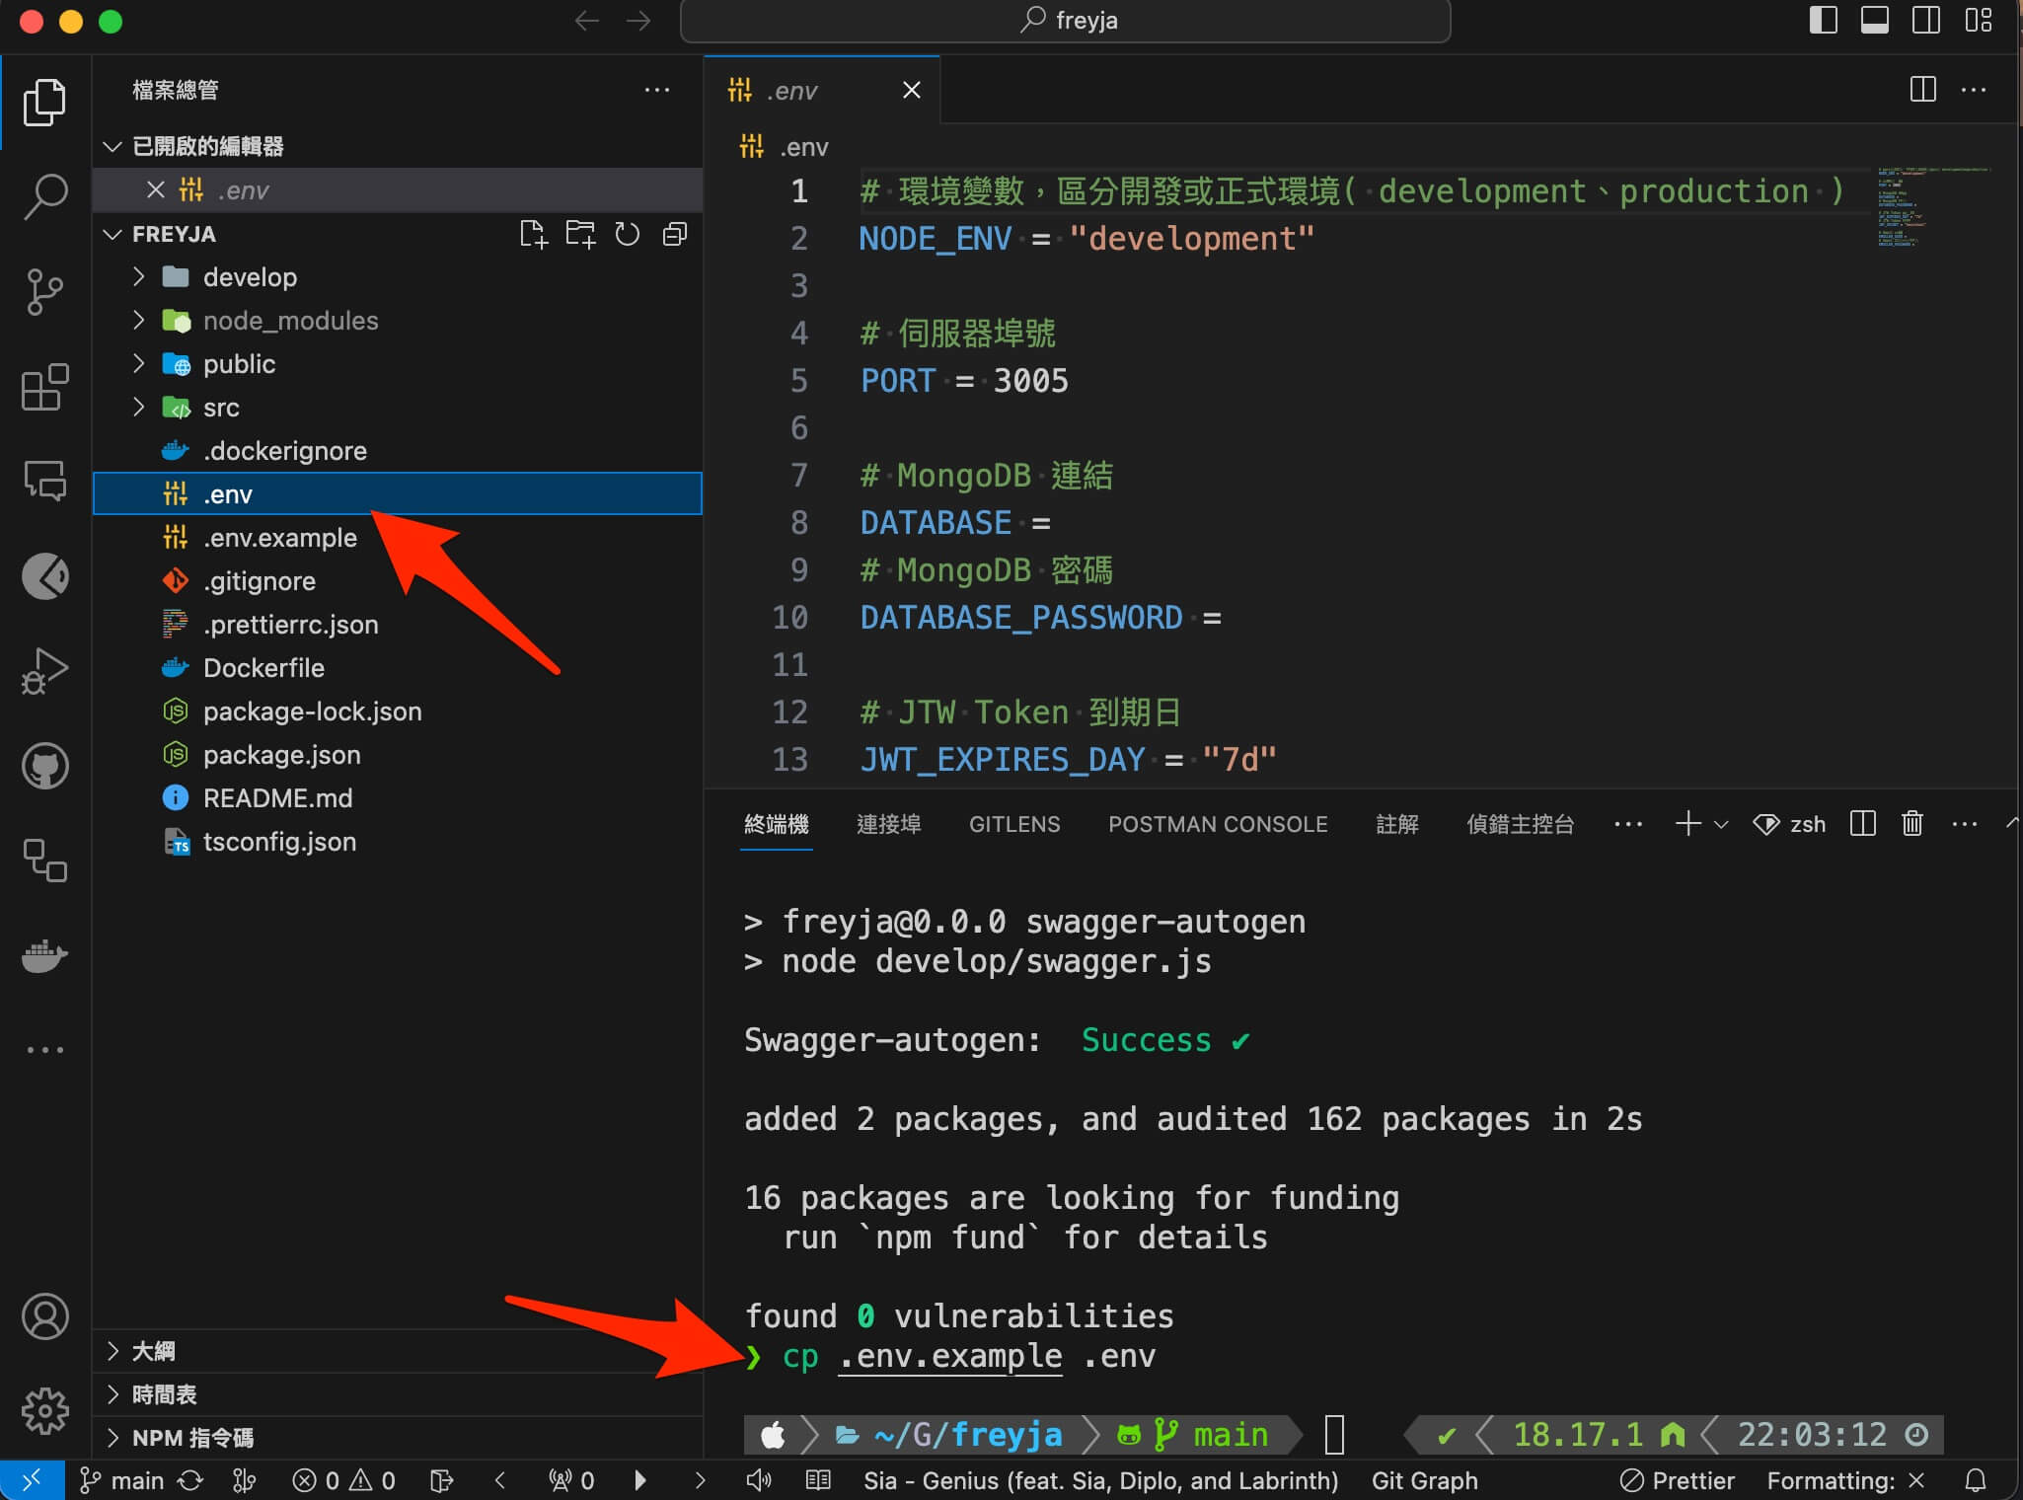Click the Sia - Genius song title
Screen dimensions: 2023x1500
point(1100,1480)
